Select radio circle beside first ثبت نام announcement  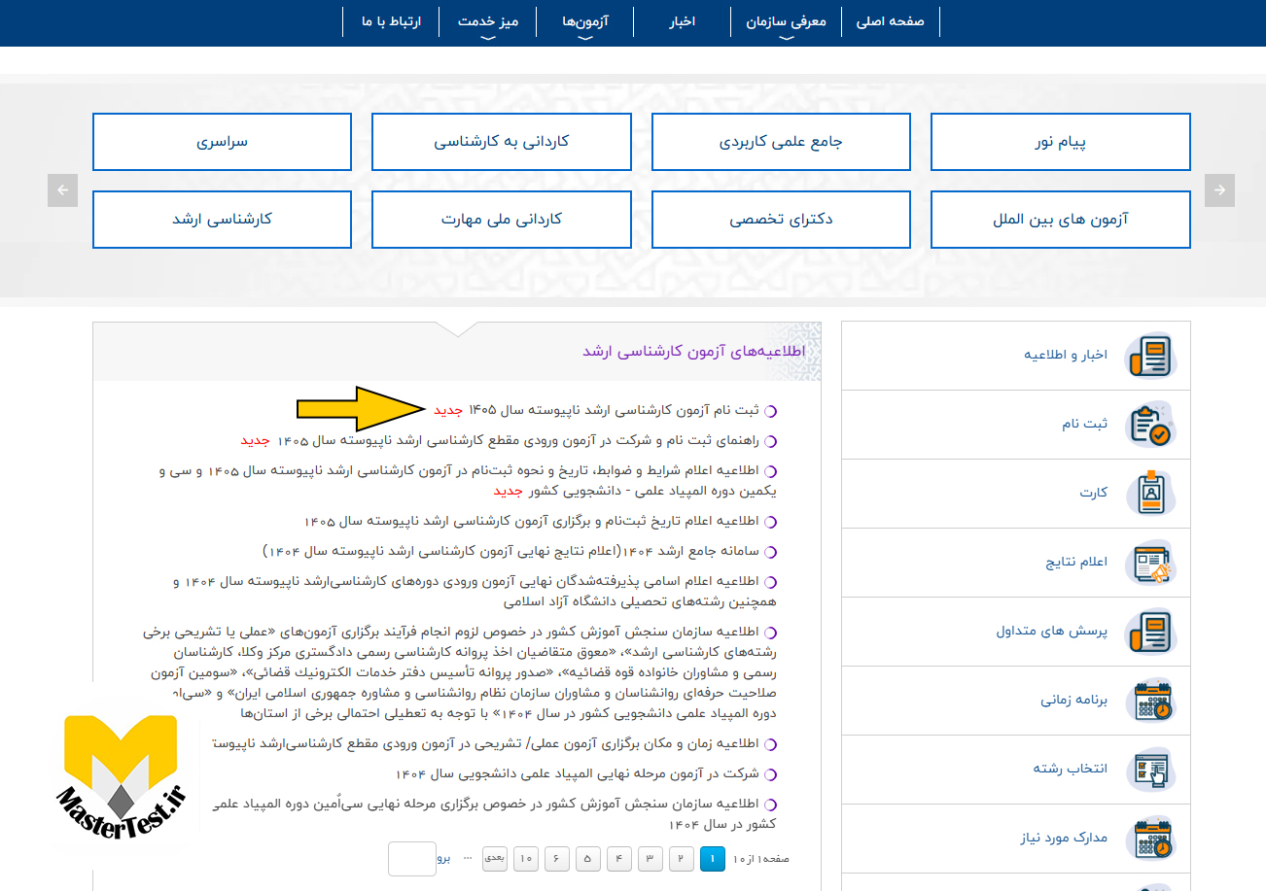(769, 411)
